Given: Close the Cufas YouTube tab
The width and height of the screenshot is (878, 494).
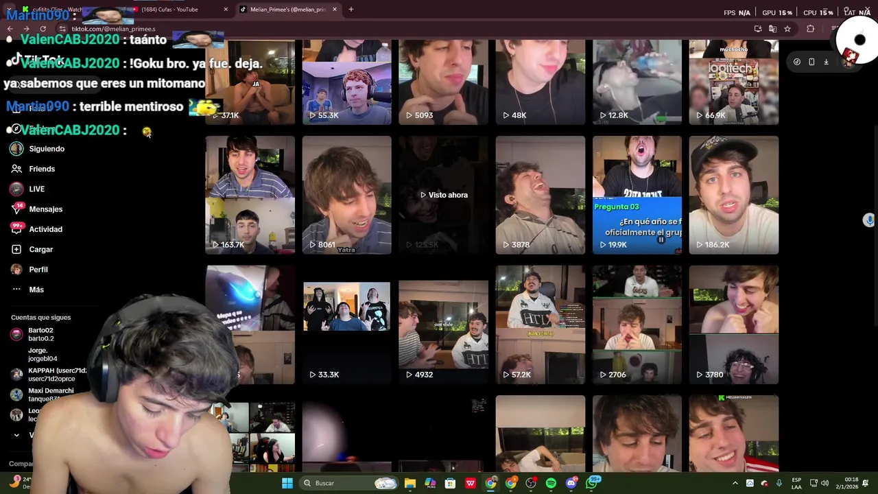Looking at the screenshot, I should pos(226,10).
